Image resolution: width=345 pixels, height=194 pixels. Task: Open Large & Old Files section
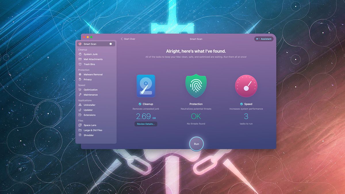pos(80,130)
